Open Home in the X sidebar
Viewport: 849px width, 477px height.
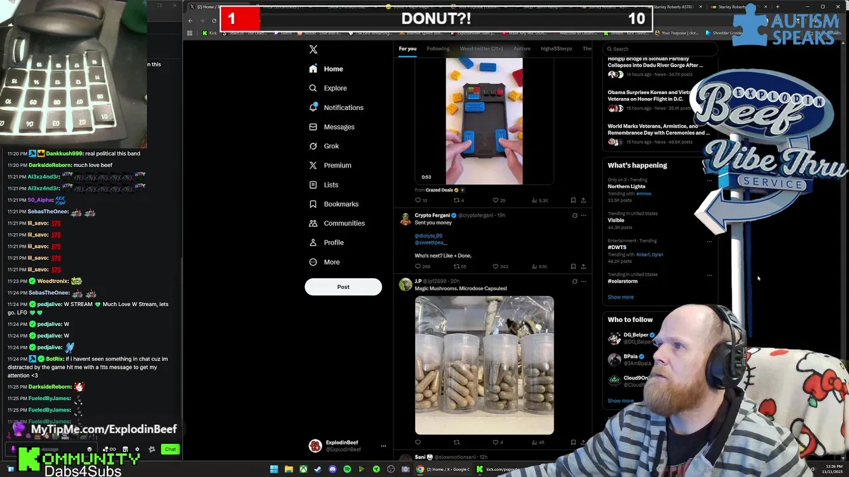pyautogui.click(x=326, y=69)
